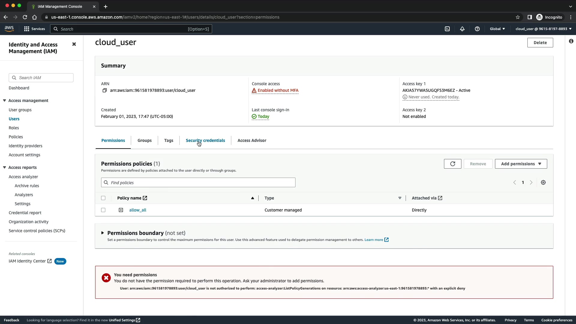The width and height of the screenshot is (576, 324).
Task: Open the notifications bell icon
Action: (462, 29)
